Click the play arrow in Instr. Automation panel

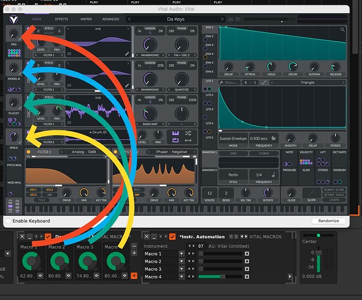pyautogui.click(x=290, y=276)
